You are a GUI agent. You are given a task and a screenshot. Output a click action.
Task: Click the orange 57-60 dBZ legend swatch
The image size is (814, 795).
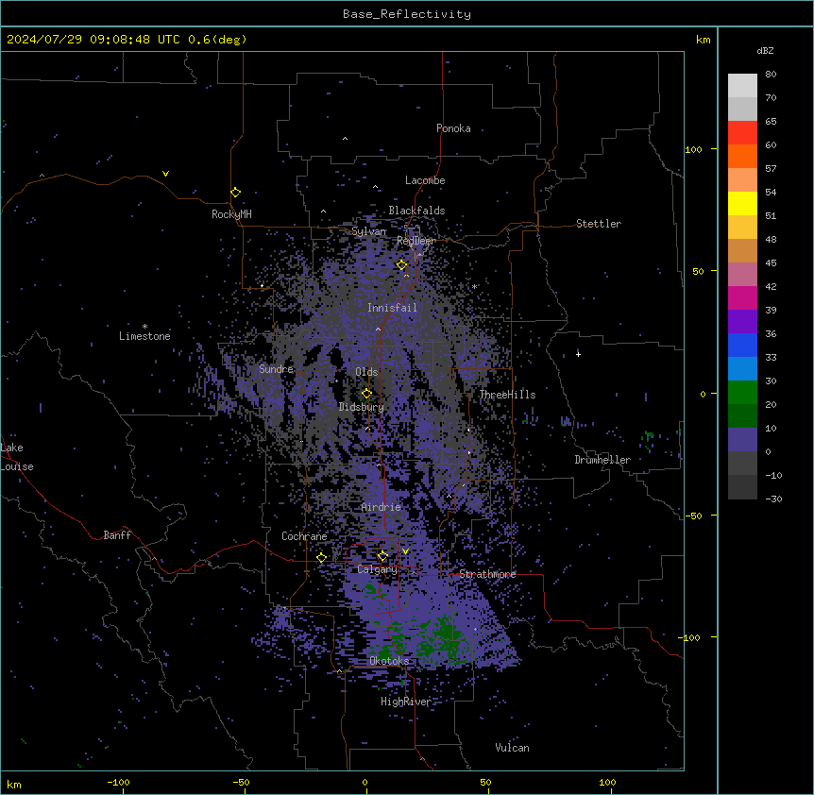pyautogui.click(x=742, y=156)
